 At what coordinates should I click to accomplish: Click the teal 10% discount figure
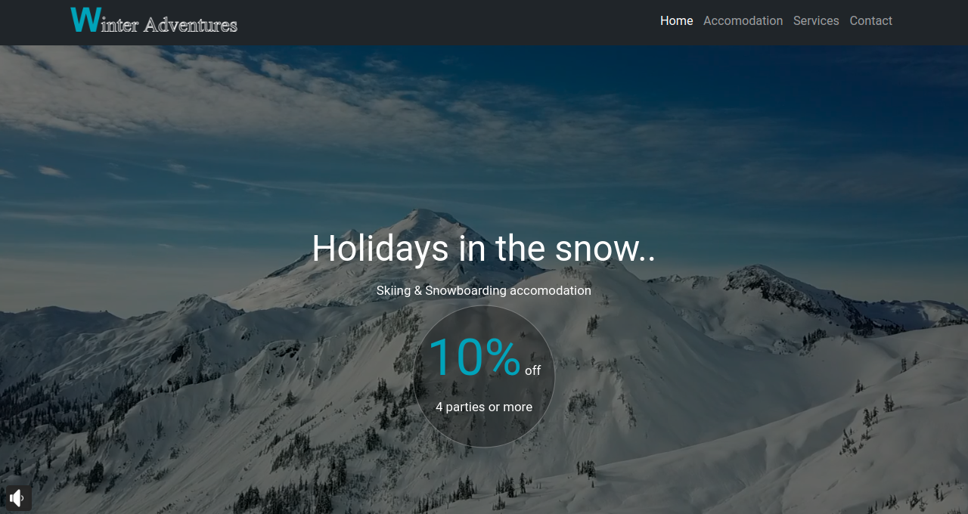point(474,356)
